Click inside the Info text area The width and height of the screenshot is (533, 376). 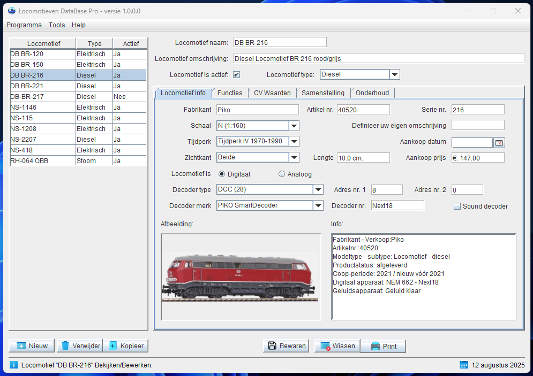[x=424, y=277]
